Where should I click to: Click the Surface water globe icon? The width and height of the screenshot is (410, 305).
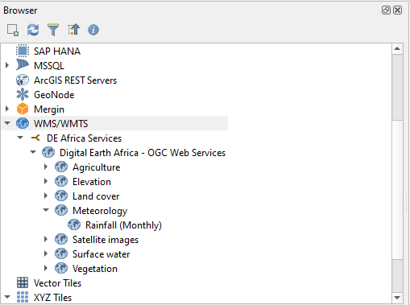coord(61,253)
